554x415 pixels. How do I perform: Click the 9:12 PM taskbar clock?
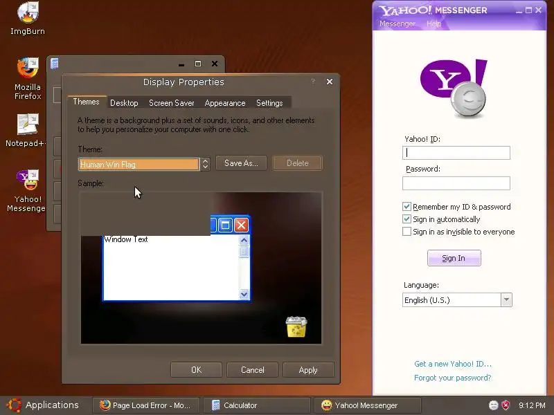(532, 405)
